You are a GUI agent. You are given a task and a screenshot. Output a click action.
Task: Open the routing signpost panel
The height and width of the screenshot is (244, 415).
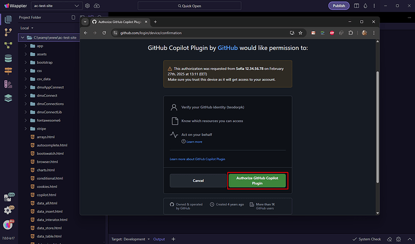pyautogui.click(x=8, y=71)
